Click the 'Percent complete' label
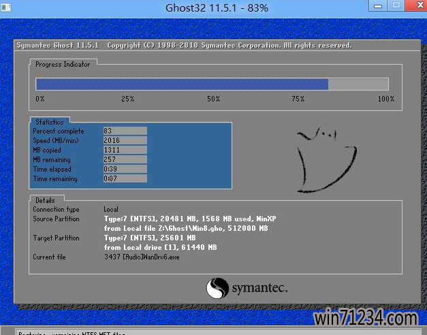The height and width of the screenshot is (335, 427). tap(59, 131)
